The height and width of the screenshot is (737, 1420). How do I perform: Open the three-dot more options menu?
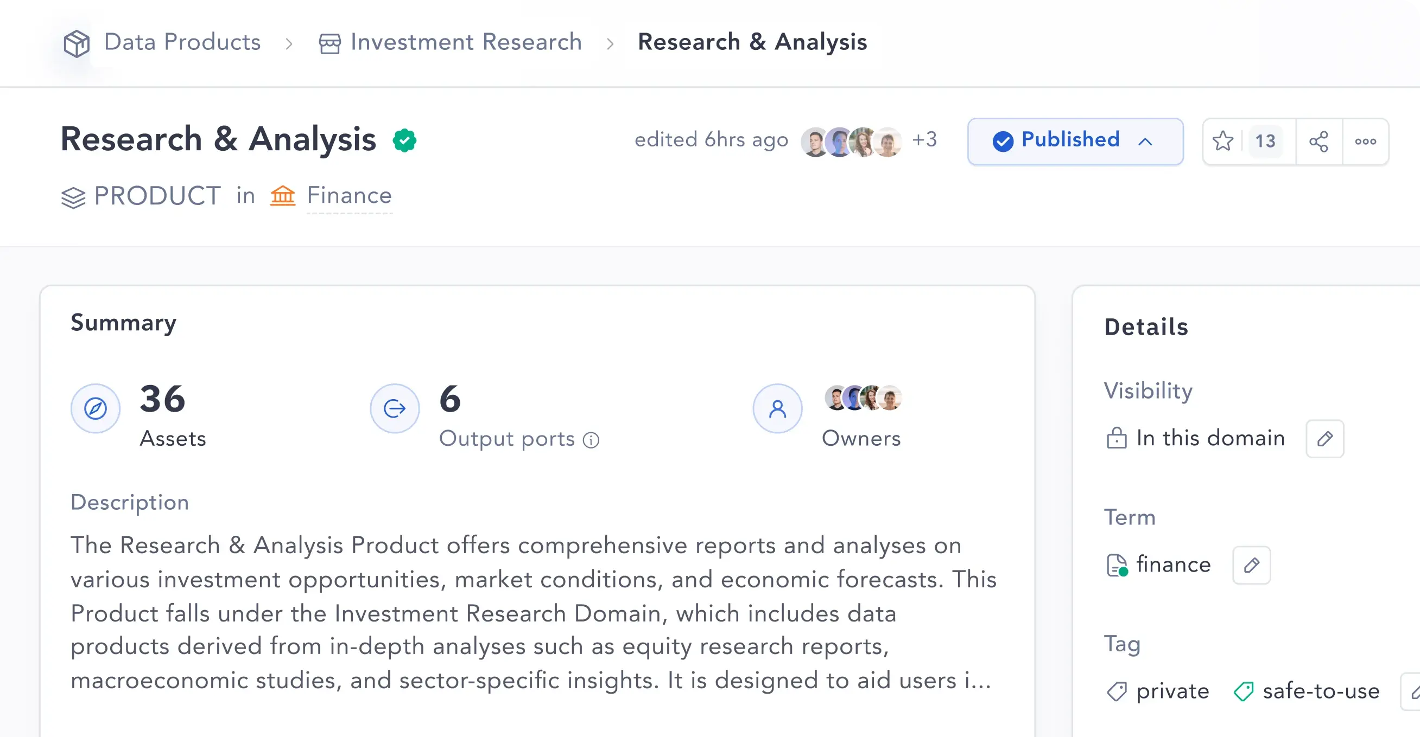pyautogui.click(x=1365, y=142)
